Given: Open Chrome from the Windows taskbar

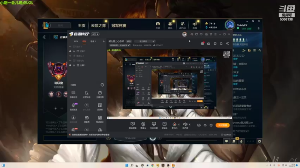Looking at the screenshot, I should click(153, 165).
